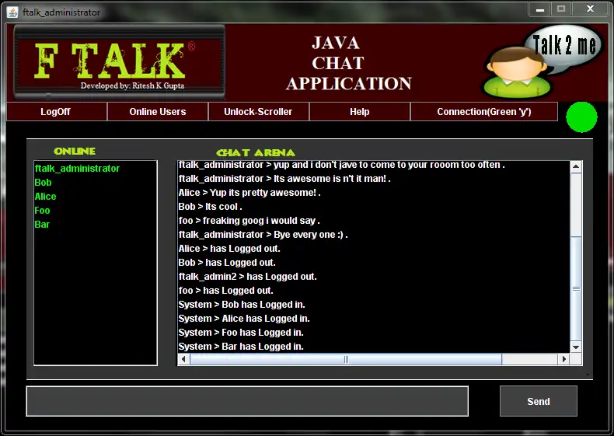The image size is (614, 436).
Task: Click line 'System > Alice has Logged in.'
Action: point(244,319)
